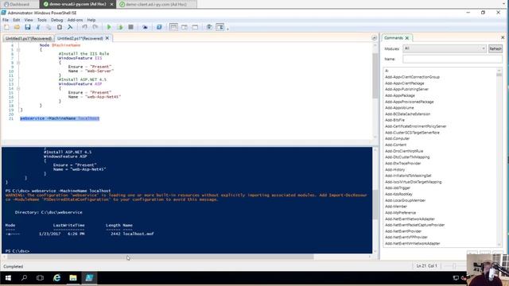Open the Help menu
This screenshot has height=286, width=509.
click(x=91, y=20)
